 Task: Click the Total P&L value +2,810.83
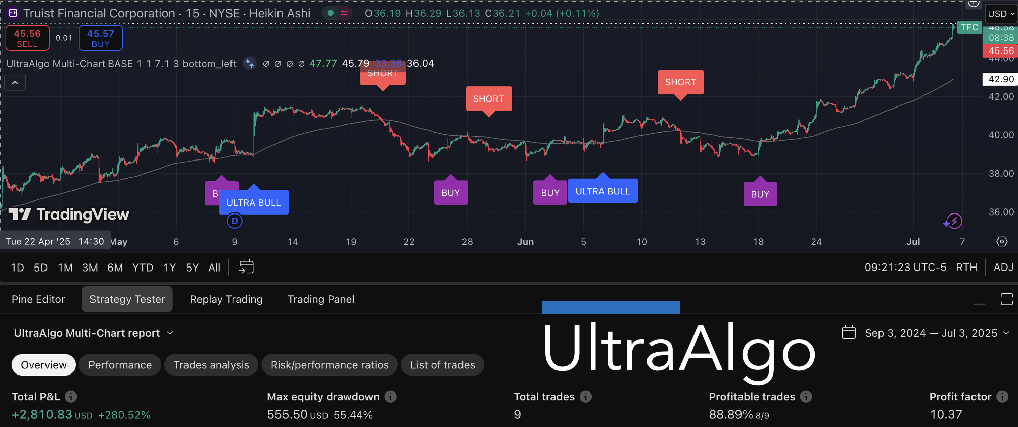coord(42,414)
